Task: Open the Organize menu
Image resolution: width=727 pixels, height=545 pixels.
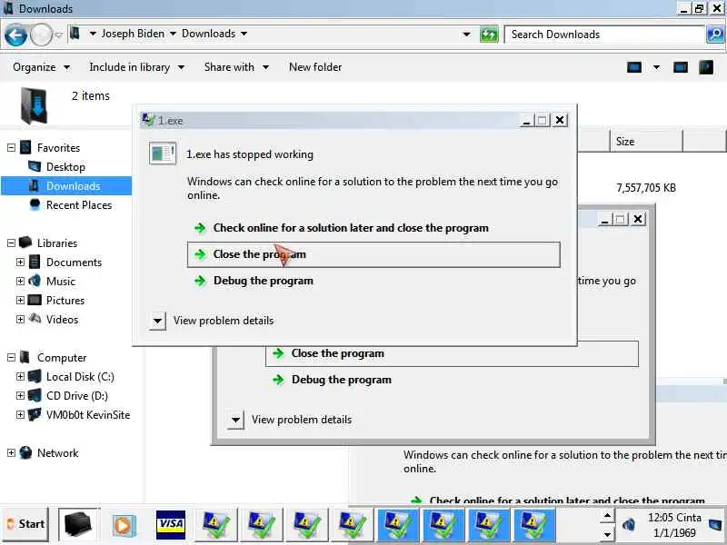Action: tap(41, 67)
